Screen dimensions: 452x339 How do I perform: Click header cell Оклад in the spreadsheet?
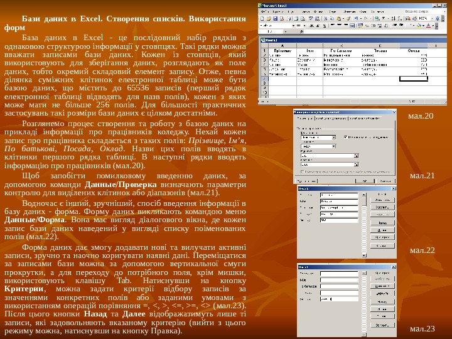[x=413, y=51]
